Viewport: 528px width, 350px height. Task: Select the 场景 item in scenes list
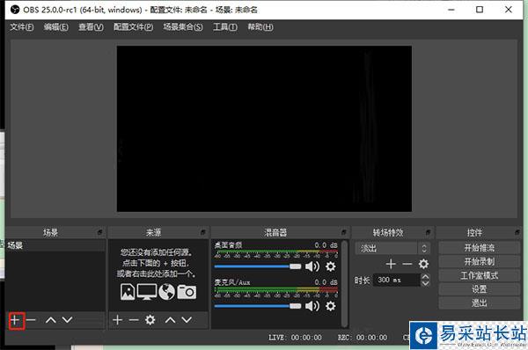tap(55, 245)
